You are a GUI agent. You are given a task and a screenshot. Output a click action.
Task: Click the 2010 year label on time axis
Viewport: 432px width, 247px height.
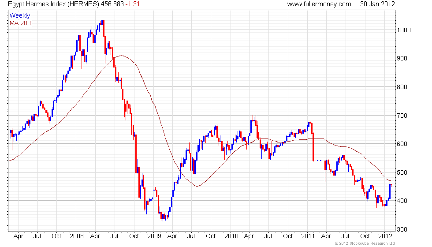(231, 236)
